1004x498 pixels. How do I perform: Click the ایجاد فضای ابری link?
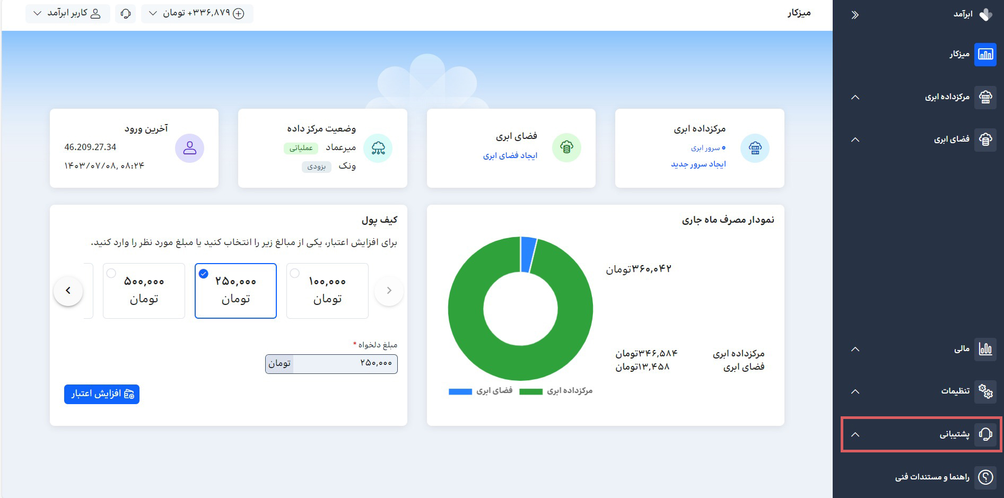point(510,155)
